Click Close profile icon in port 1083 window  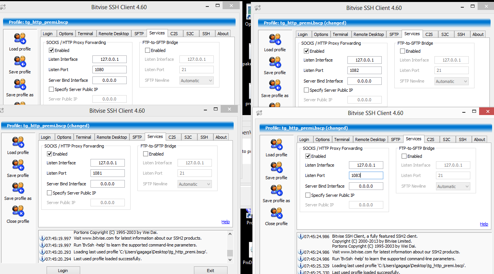(276, 214)
